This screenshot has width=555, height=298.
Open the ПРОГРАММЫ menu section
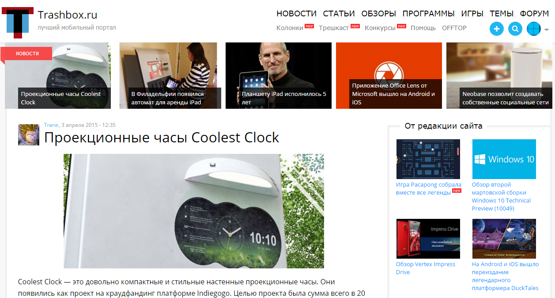pos(428,13)
